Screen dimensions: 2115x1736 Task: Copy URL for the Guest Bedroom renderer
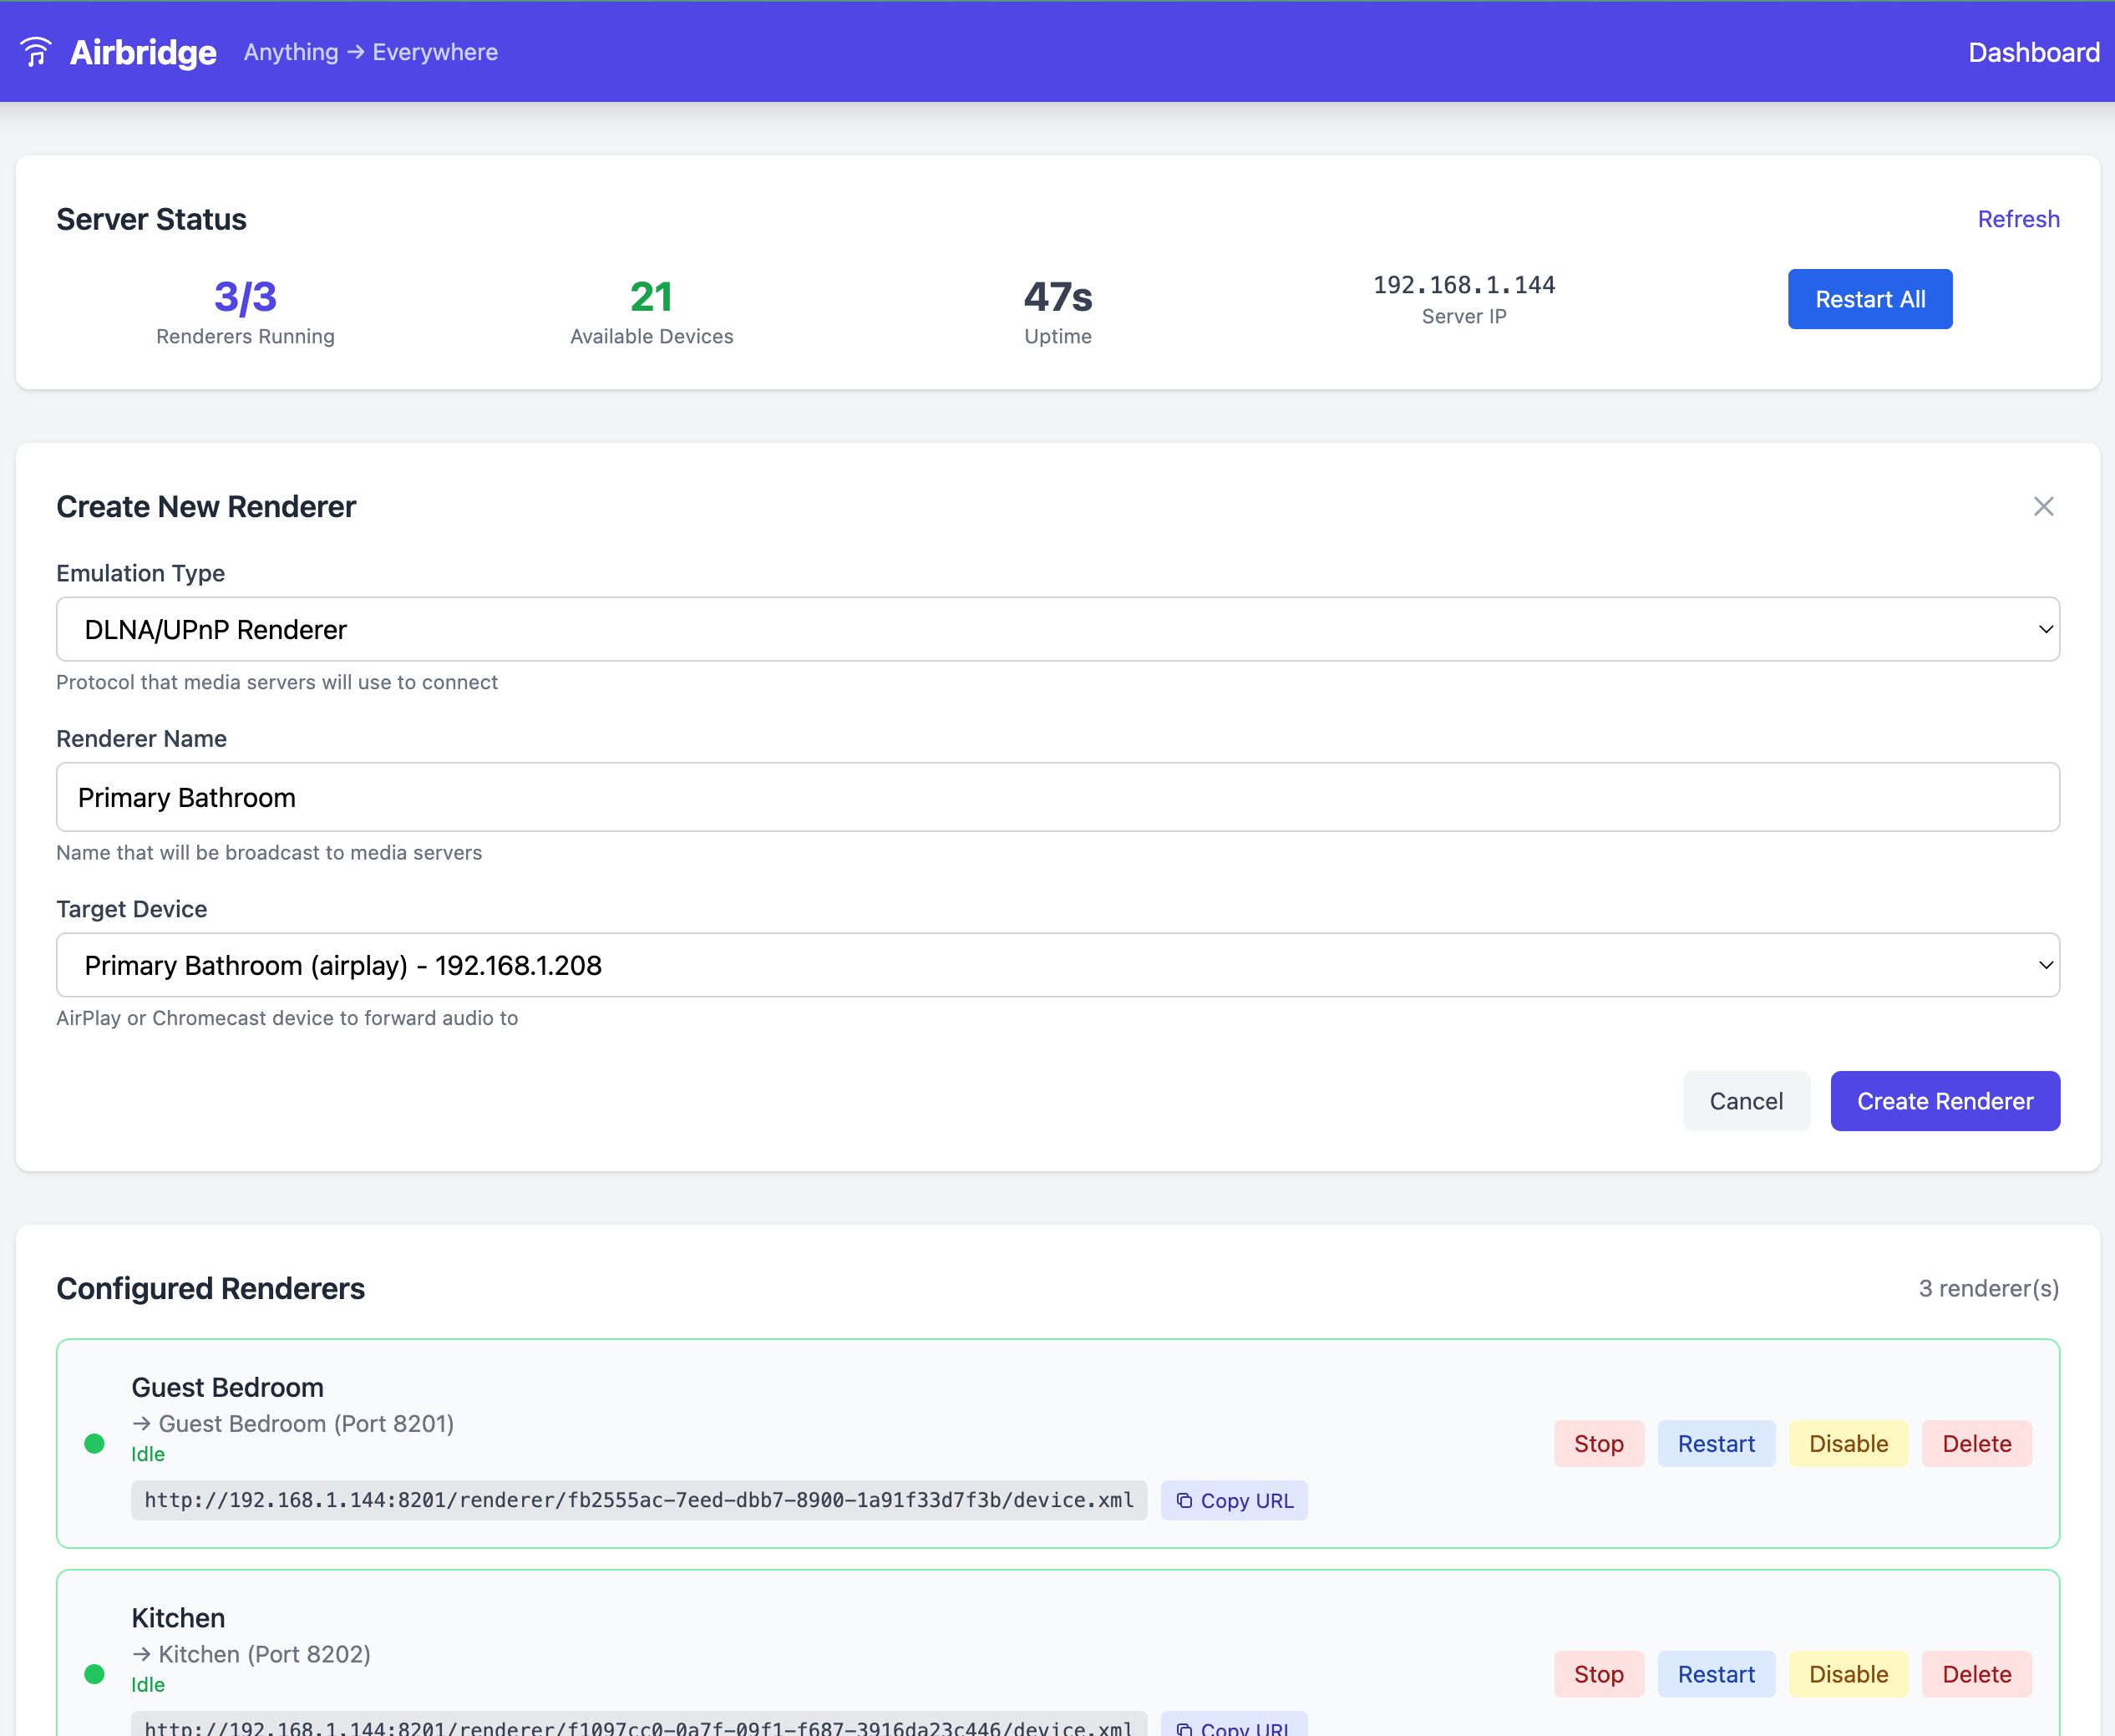(1234, 1501)
